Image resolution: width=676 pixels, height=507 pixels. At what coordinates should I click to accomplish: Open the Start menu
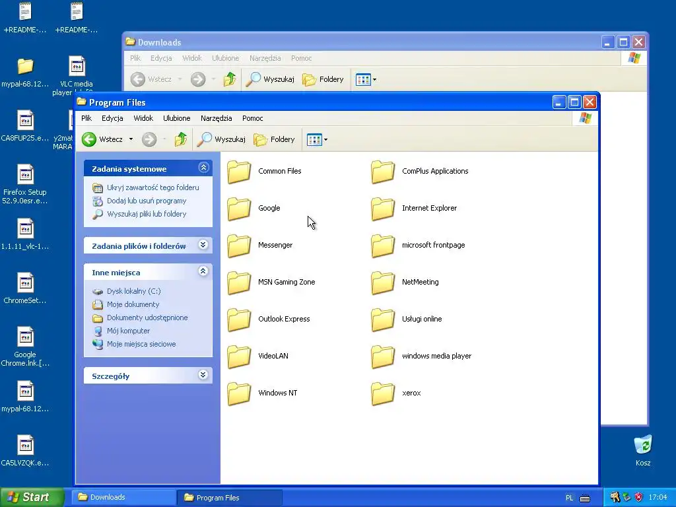pyautogui.click(x=32, y=498)
